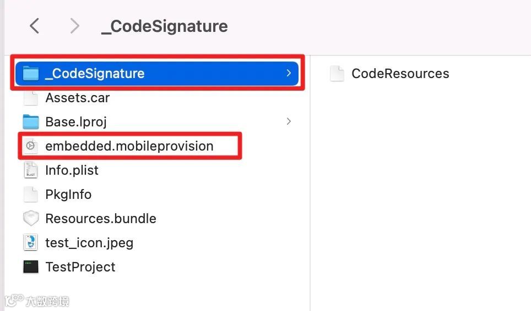Click the _CodeSignature window title
This screenshot has height=311, width=531.
(x=164, y=26)
